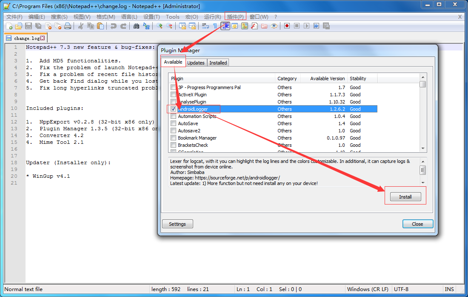
Task: Check the NppExport plugin checkbox
Action: pyautogui.click(x=173, y=87)
